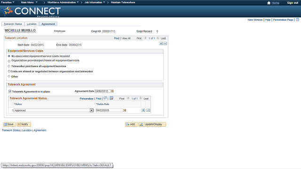Select Teleworker purchases all equipment/services
The height and width of the screenshot is (169, 301).
click(x=9, y=66)
